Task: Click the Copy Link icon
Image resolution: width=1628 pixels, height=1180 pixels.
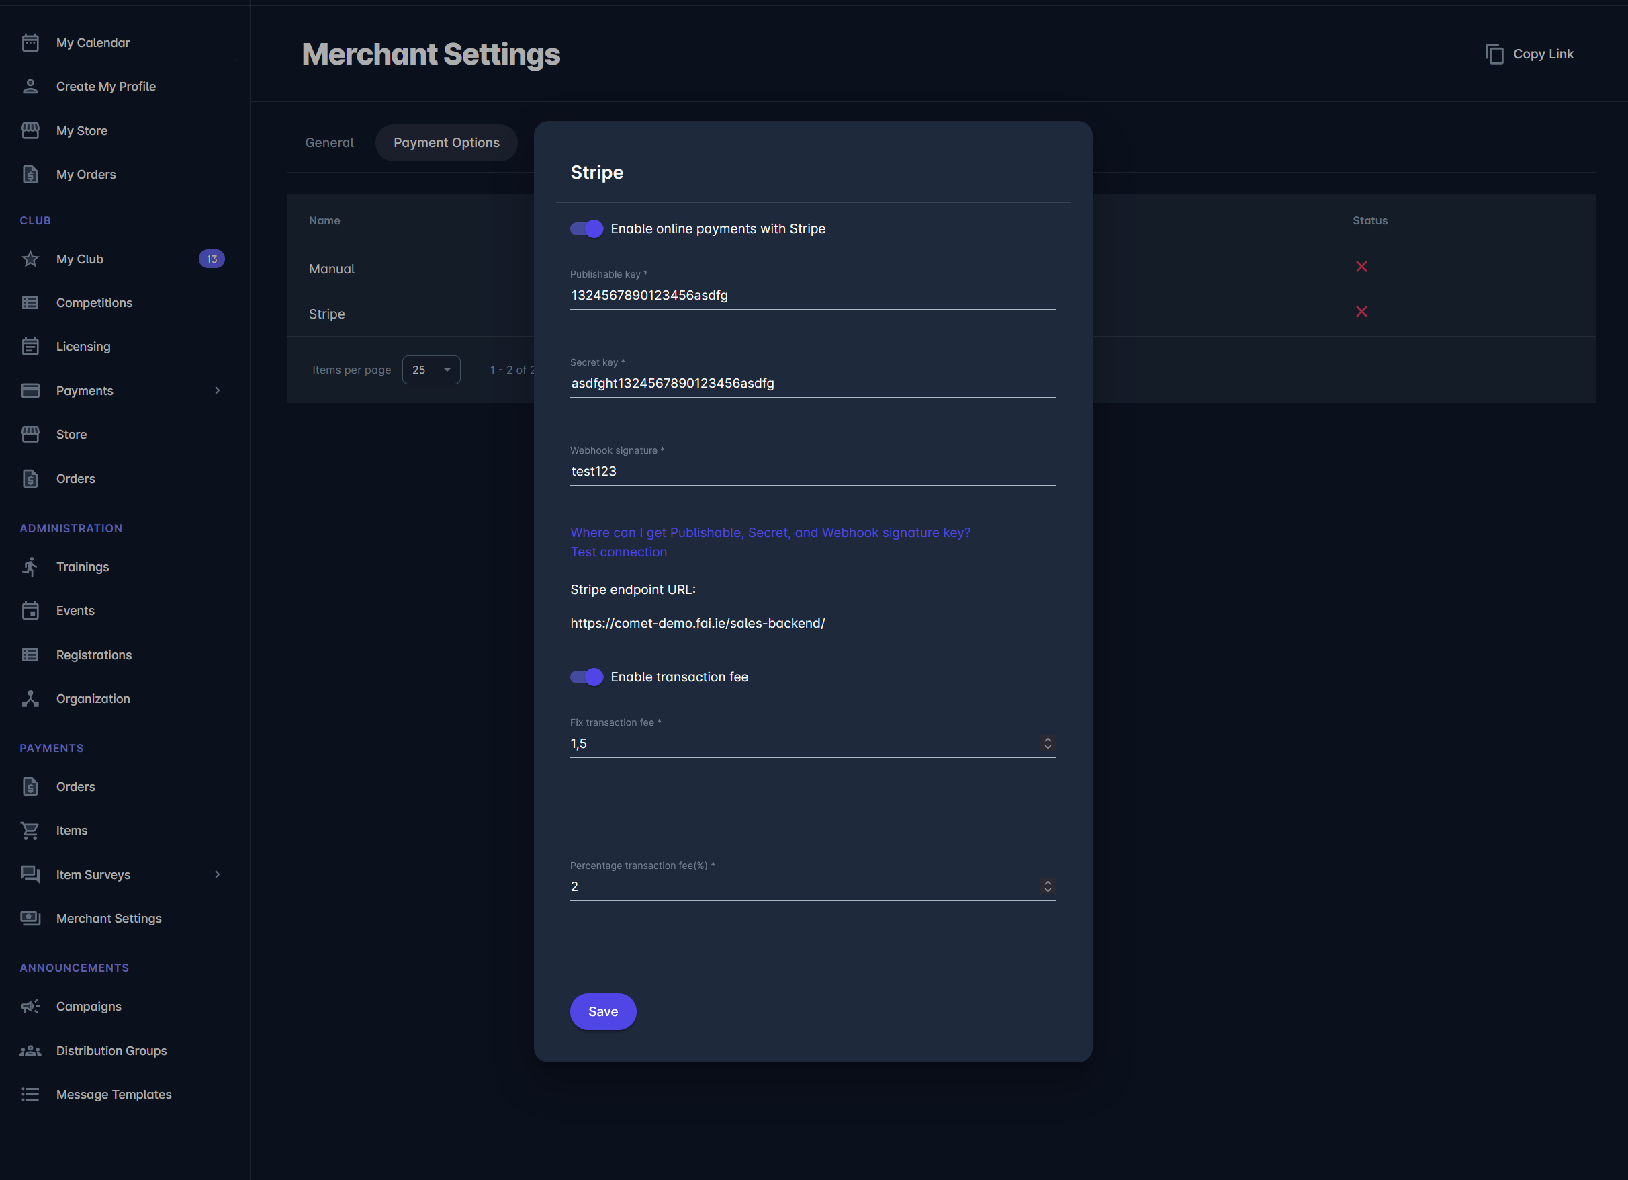Action: [1494, 54]
